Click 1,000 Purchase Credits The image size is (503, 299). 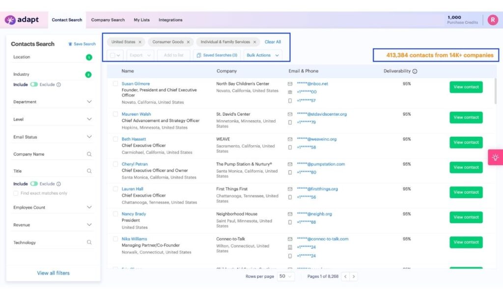coord(462,20)
